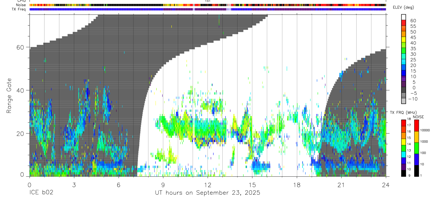Click the yellow 1000–10000 segment of the NOISE colorbar
Image resolution: width=434 pixels, height=200 pixels.
[x=416, y=137]
